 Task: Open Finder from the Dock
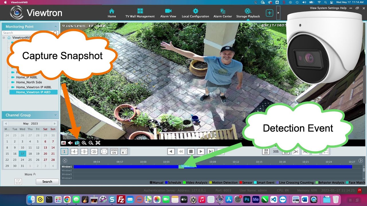(x=31, y=199)
